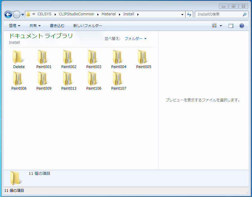Select the Delete folder icon

19,57
